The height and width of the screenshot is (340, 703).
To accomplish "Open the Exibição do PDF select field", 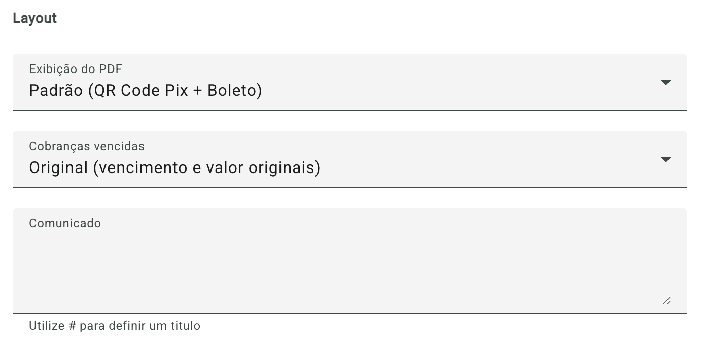I will [350, 82].
